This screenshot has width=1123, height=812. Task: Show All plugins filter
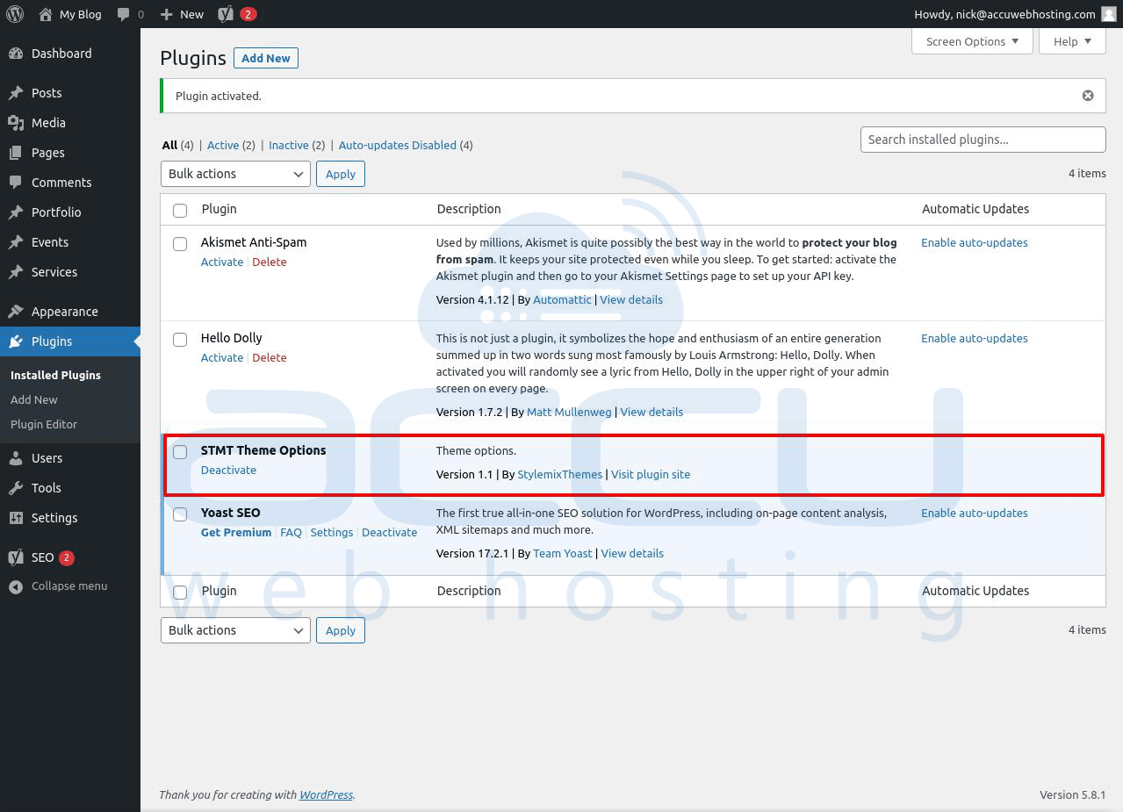pos(169,145)
